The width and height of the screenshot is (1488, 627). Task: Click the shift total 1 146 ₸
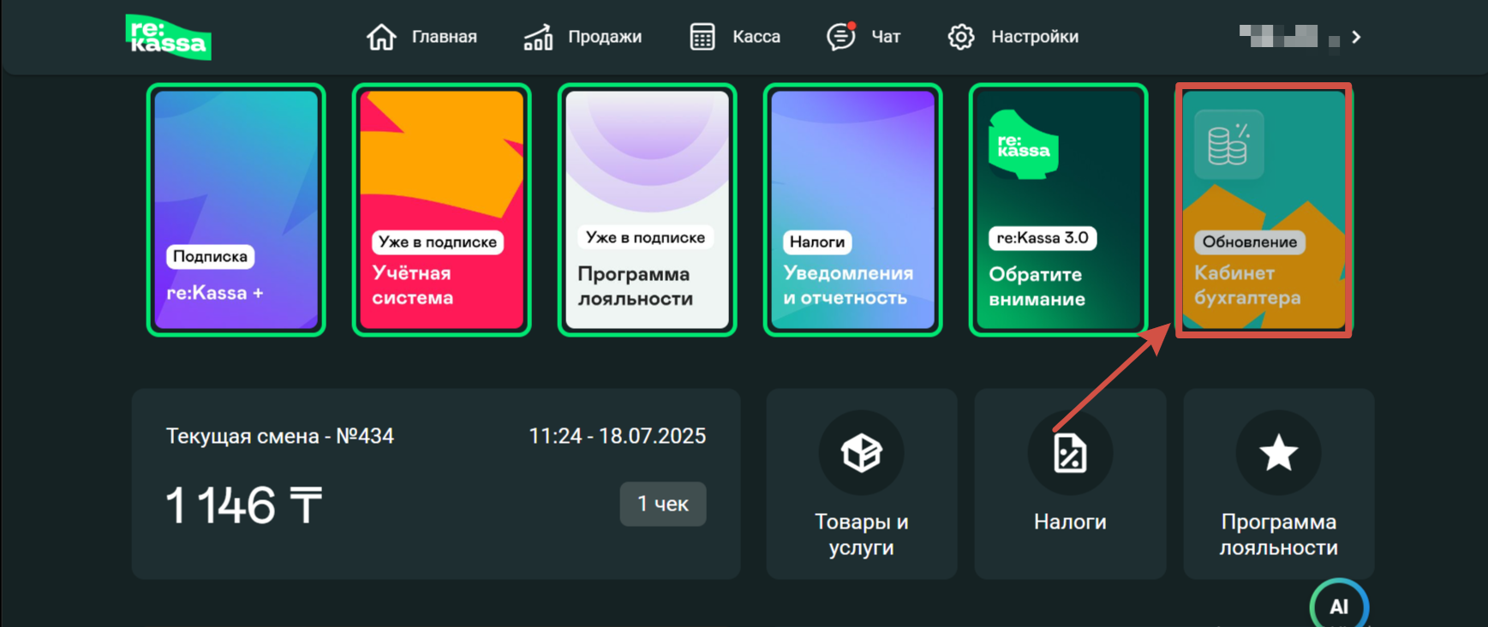pos(243,505)
